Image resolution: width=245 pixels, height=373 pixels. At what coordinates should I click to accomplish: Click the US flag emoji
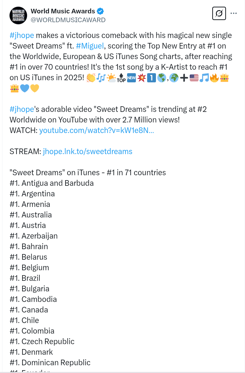pos(194,78)
